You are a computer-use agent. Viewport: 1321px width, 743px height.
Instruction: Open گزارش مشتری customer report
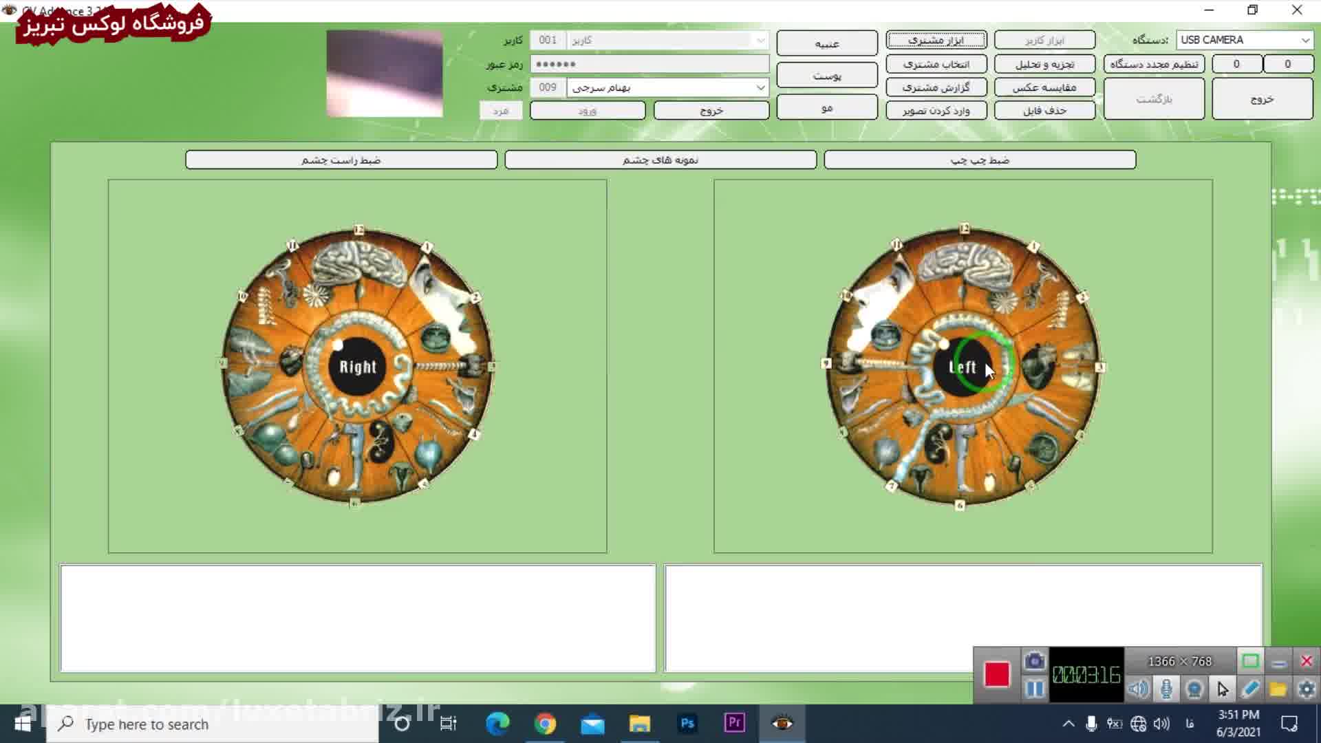936,87
